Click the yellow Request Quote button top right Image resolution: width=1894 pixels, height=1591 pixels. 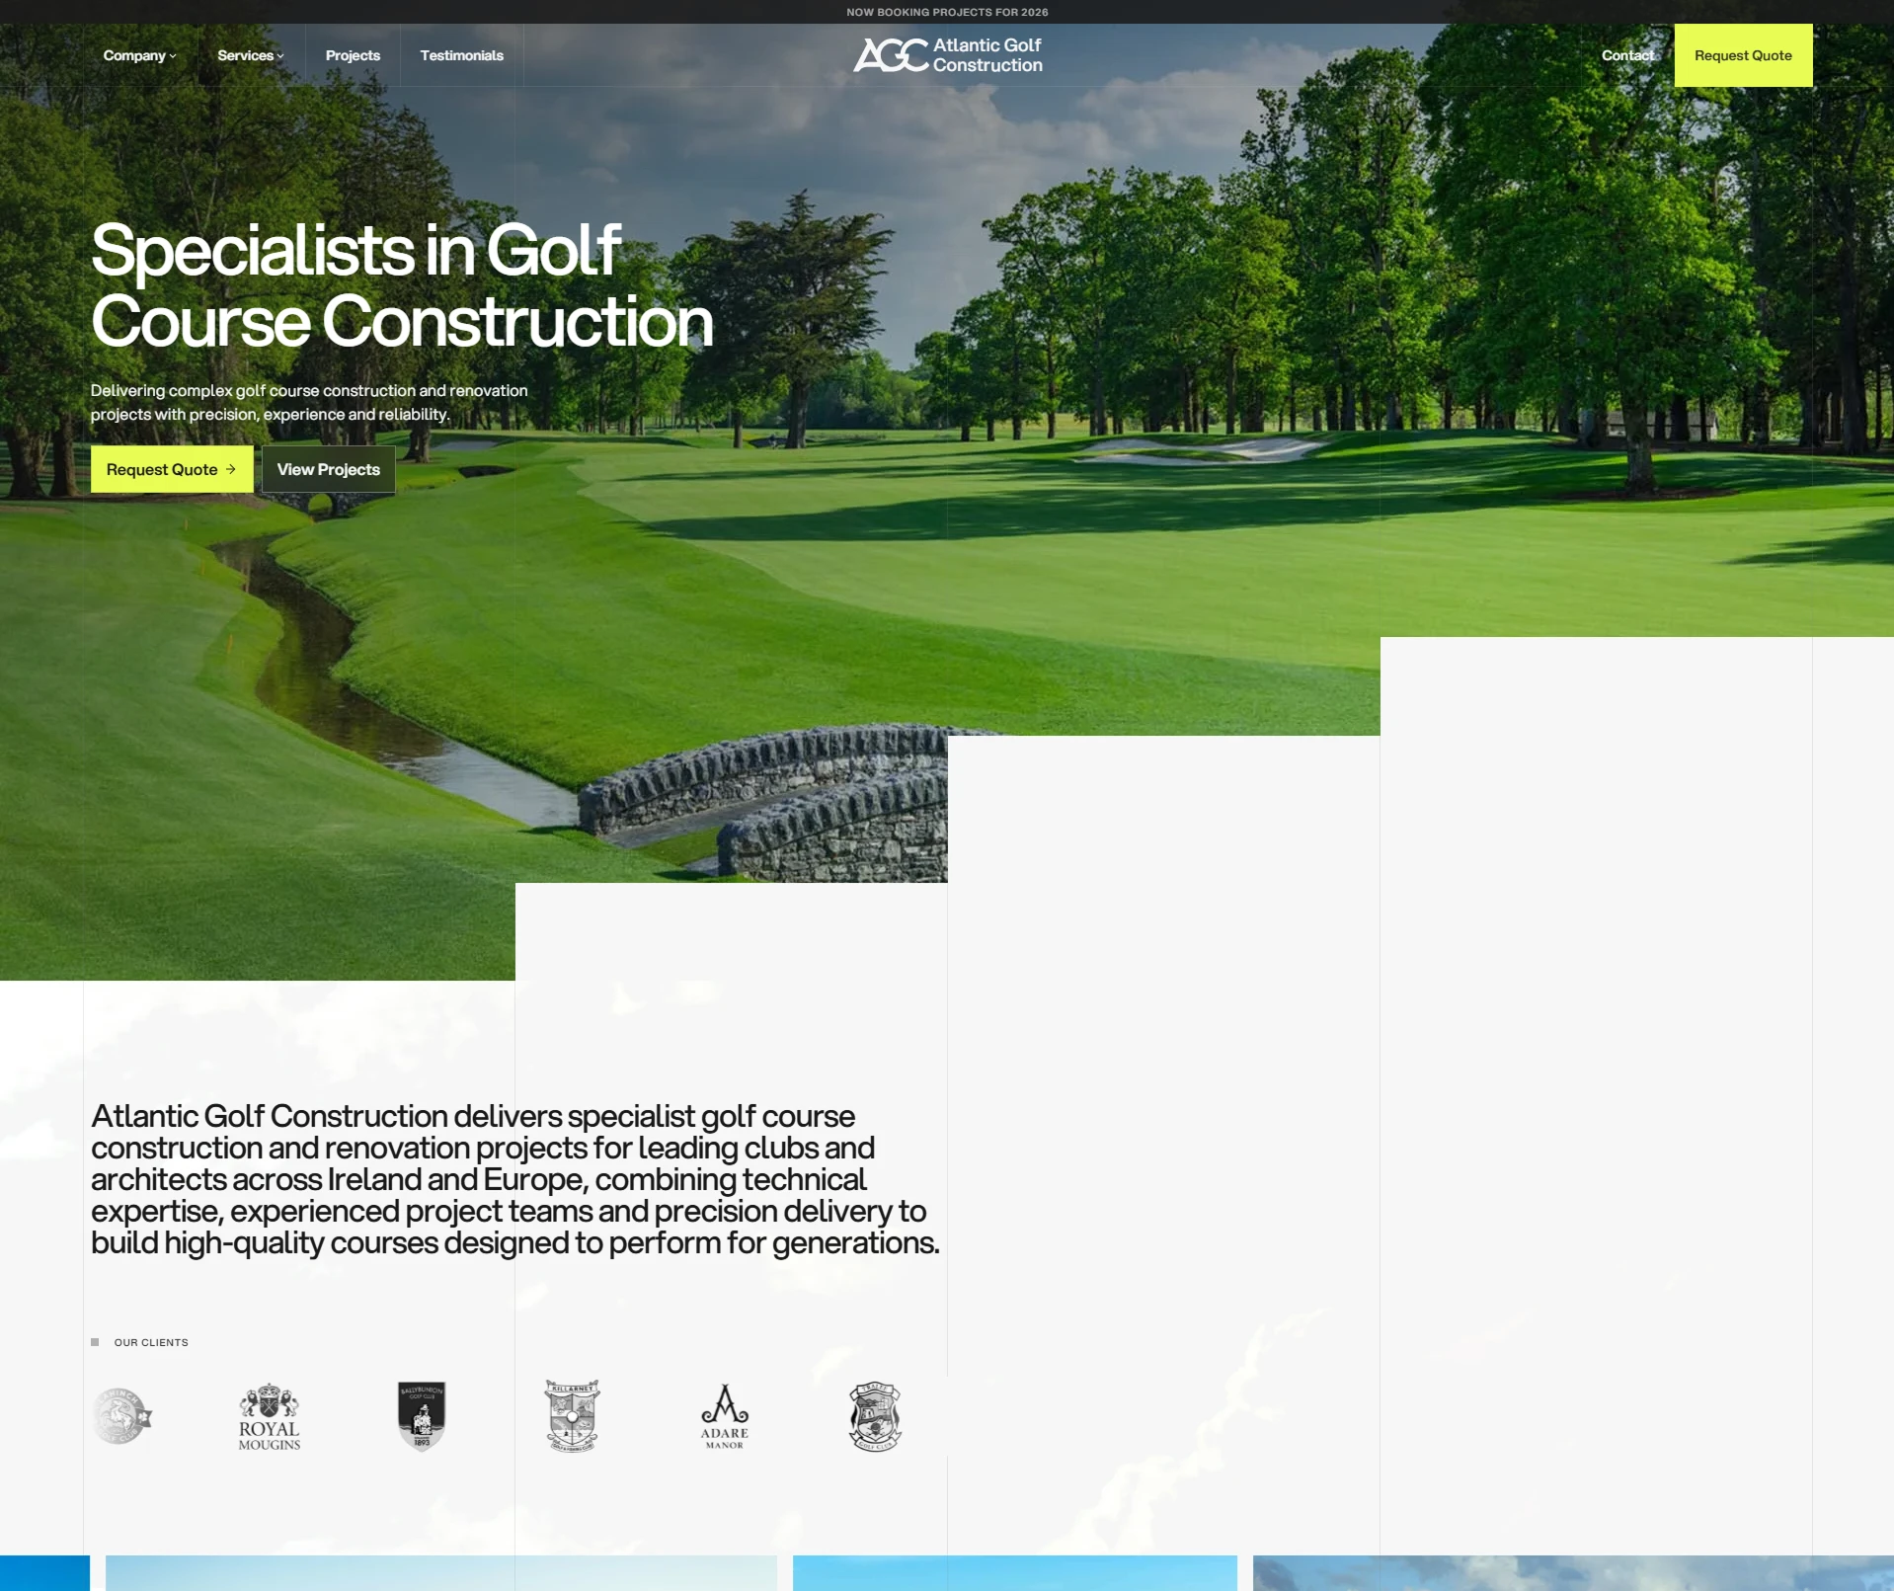pyautogui.click(x=1743, y=55)
